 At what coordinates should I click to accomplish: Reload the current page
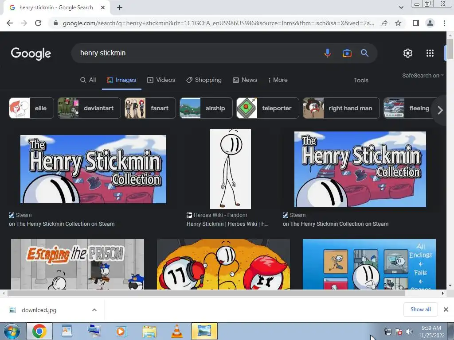point(38,23)
